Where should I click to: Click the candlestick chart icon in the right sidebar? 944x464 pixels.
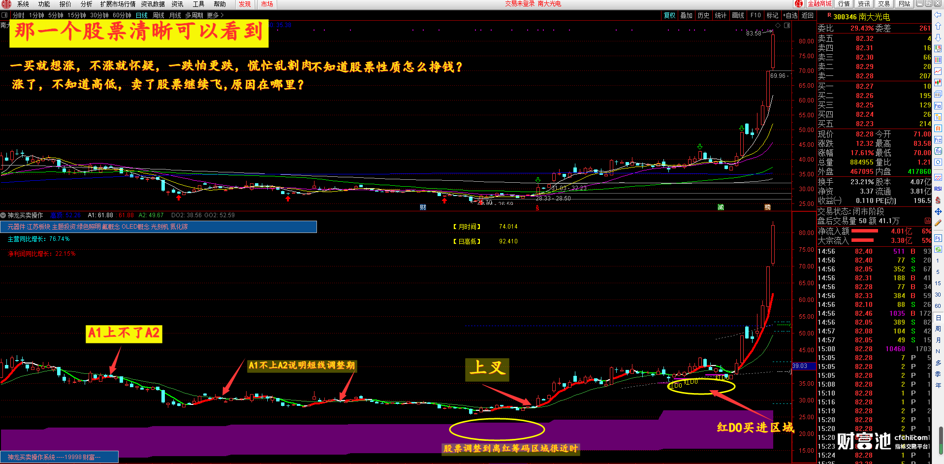[938, 83]
